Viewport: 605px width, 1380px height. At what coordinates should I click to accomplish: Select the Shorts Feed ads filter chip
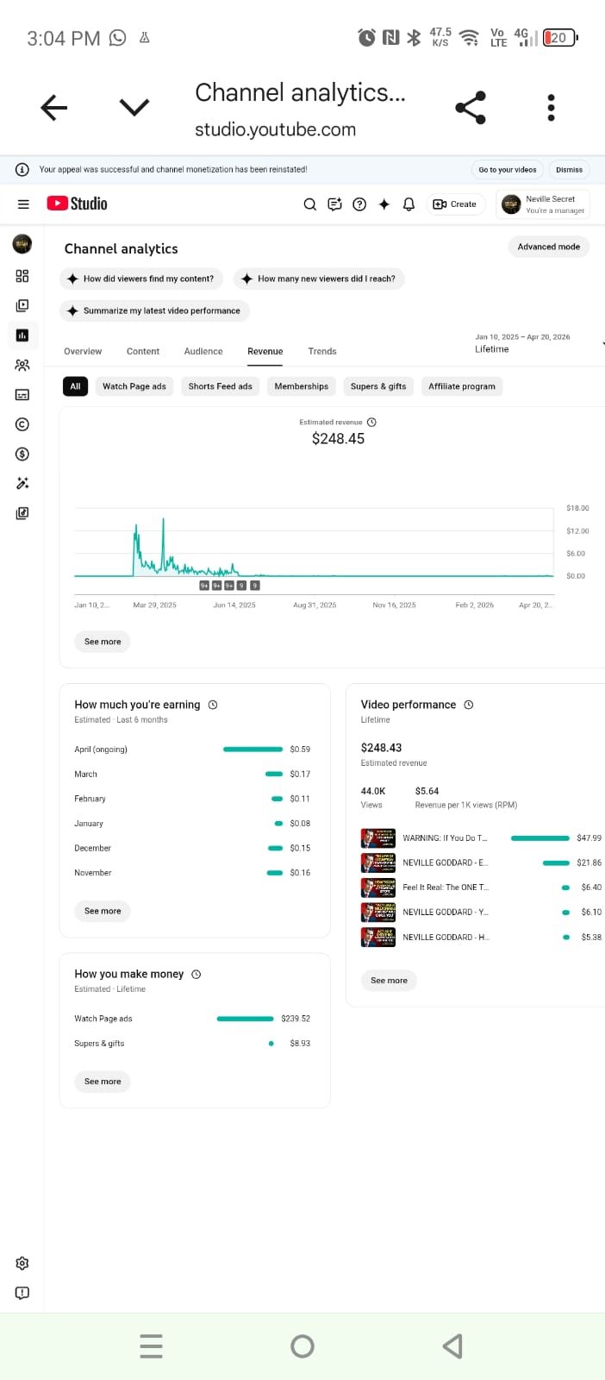[x=220, y=386]
